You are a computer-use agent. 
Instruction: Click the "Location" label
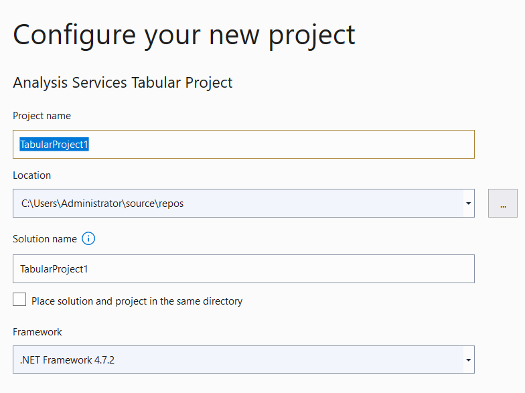(32, 175)
